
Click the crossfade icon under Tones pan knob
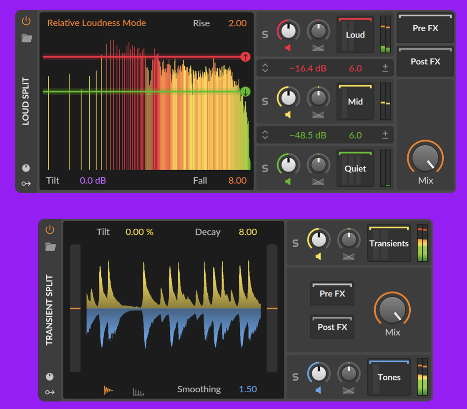point(349,390)
